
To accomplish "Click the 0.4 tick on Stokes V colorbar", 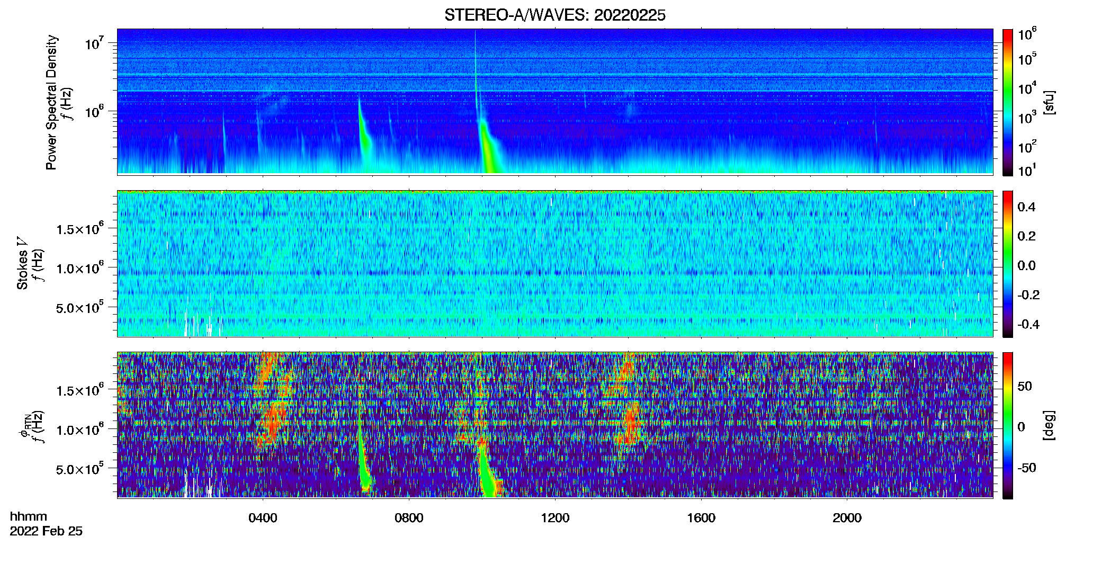I will (x=1026, y=207).
